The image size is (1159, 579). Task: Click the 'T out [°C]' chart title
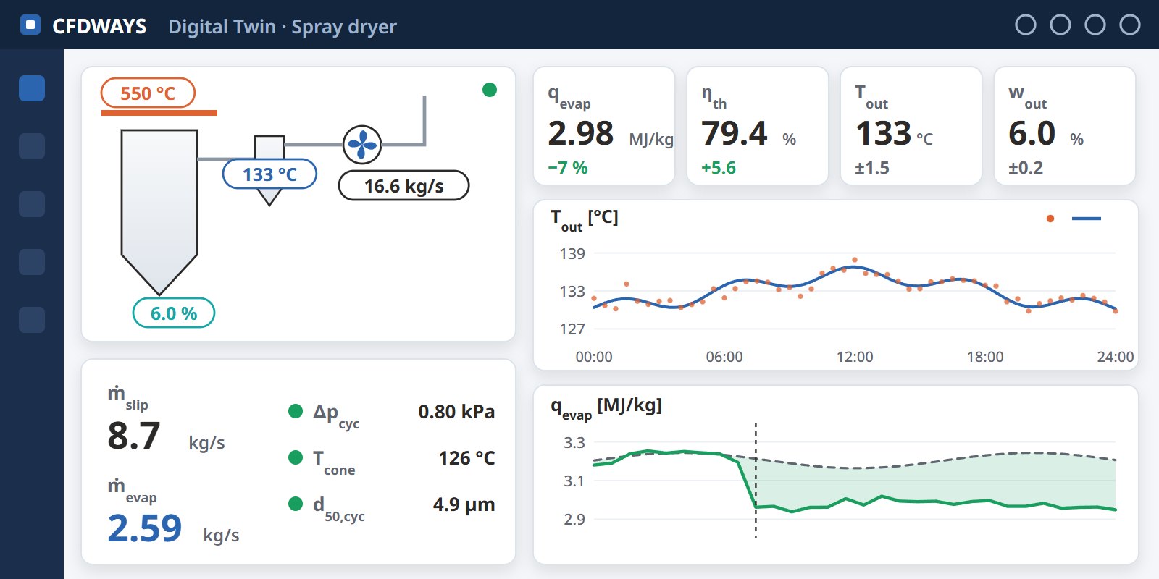click(x=585, y=220)
